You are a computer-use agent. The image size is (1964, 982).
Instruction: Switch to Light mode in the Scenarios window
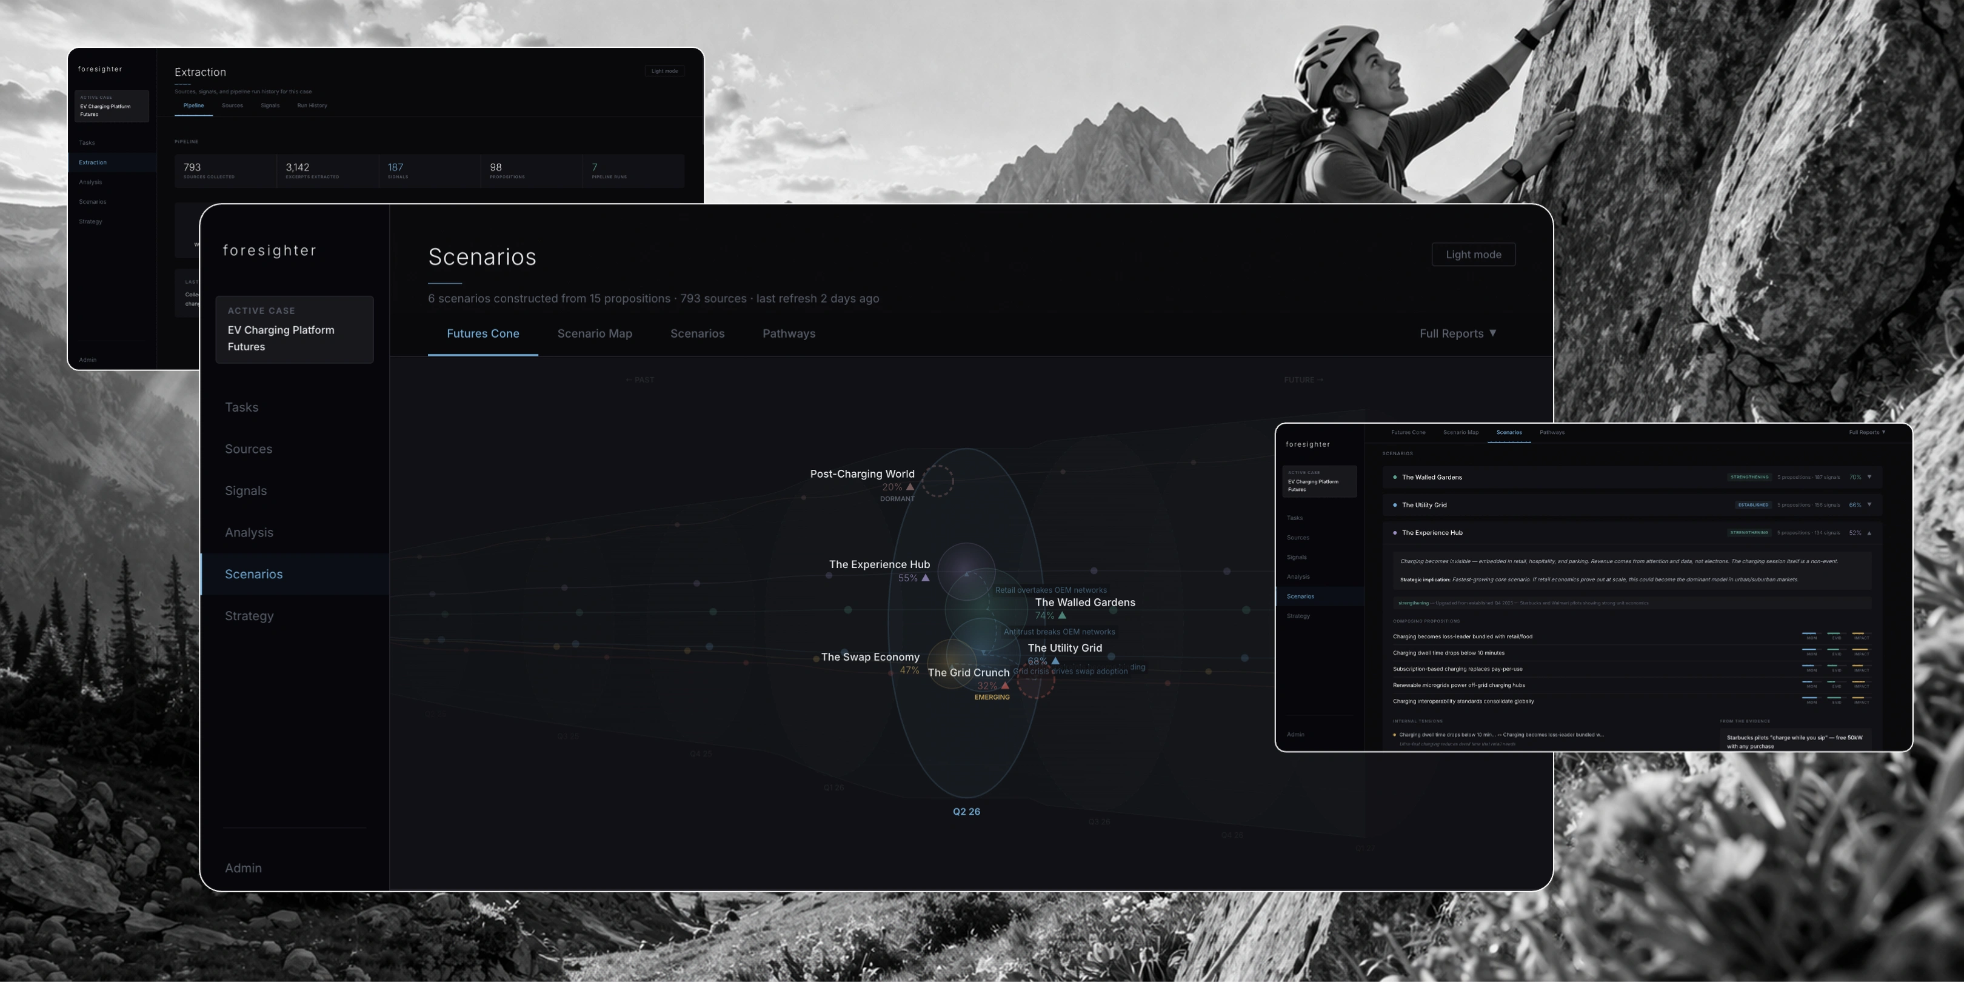1472,254
